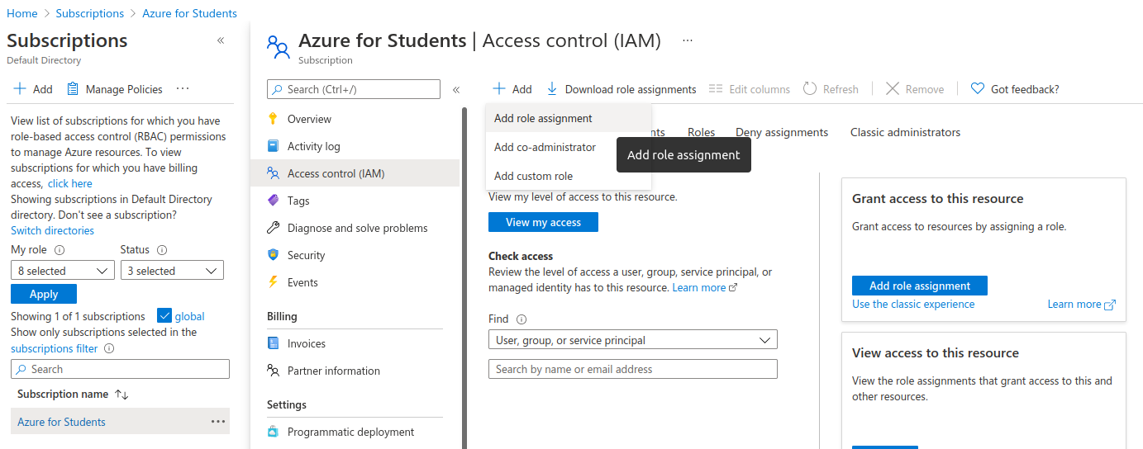Click the Got feedback heart icon
Image resolution: width=1143 pixels, height=449 pixels.
coord(978,89)
